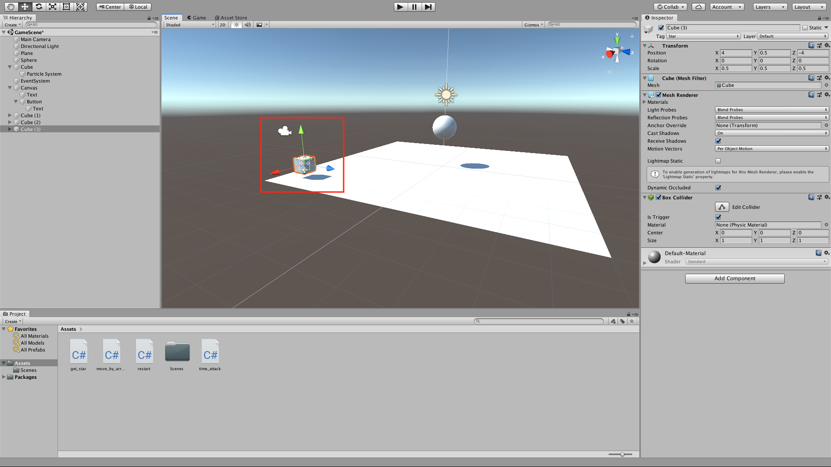831x467 pixels.
Task: Open the Asset Store tab
Action: 231,18
